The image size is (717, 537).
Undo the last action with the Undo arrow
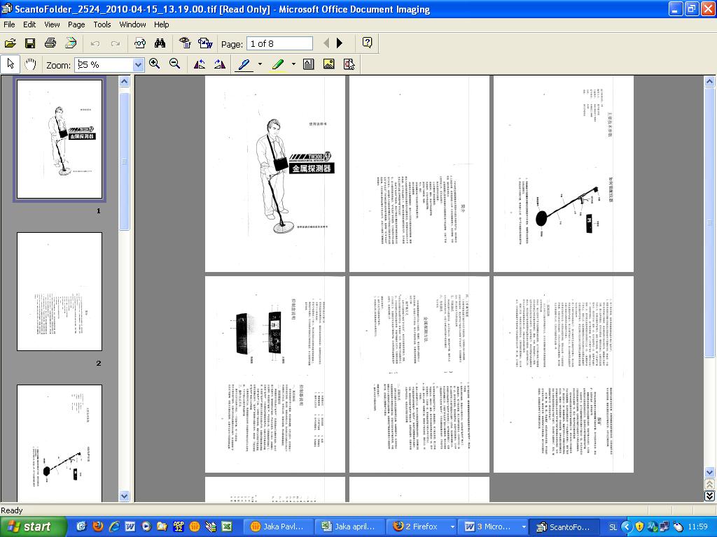click(x=95, y=43)
